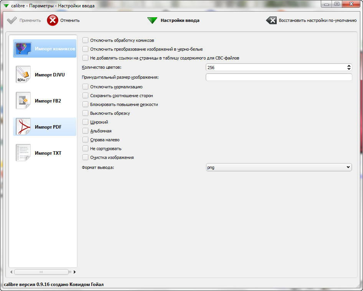Open the output format png dropdown

tap(279, 167)
